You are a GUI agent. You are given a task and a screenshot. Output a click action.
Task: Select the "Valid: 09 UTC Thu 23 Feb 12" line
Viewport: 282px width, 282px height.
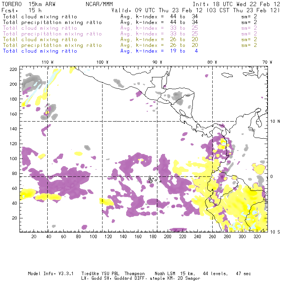click(157, 10)
